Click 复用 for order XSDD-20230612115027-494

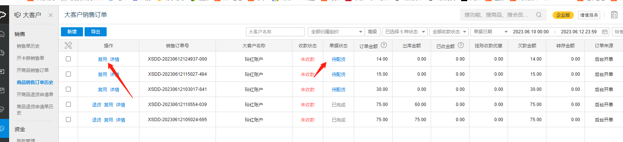102,75
